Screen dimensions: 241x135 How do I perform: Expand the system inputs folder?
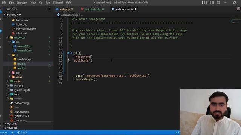(x=22, y=90)
